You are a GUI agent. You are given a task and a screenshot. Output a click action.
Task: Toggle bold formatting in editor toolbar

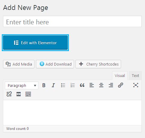pyautogui.click(x=44, y=85)
